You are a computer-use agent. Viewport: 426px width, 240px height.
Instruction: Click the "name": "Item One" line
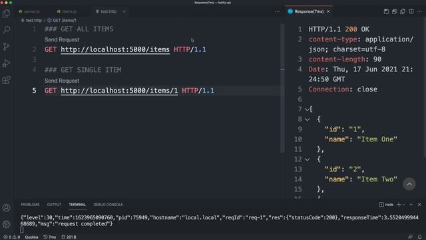[361, 139]
